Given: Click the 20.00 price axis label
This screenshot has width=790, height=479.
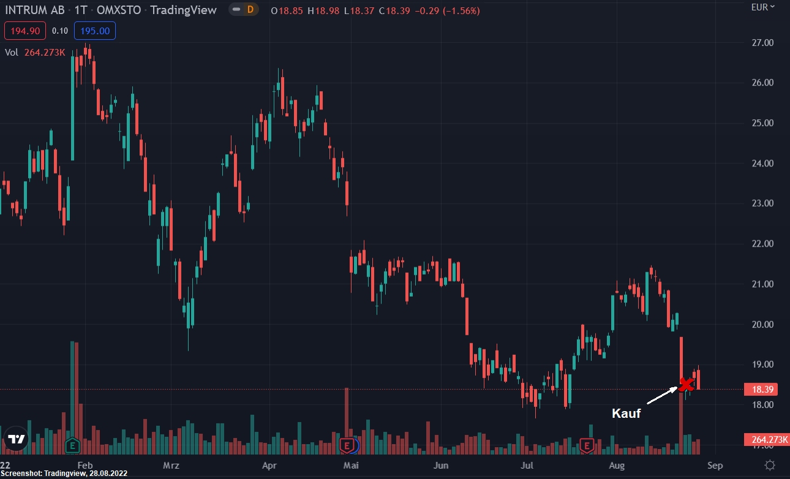Looking at the screenshot, I should 763,324.
